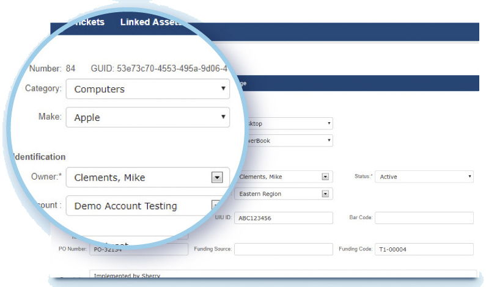
Task: Click the Funding Source input box
Action: click(x=283, y=249)
